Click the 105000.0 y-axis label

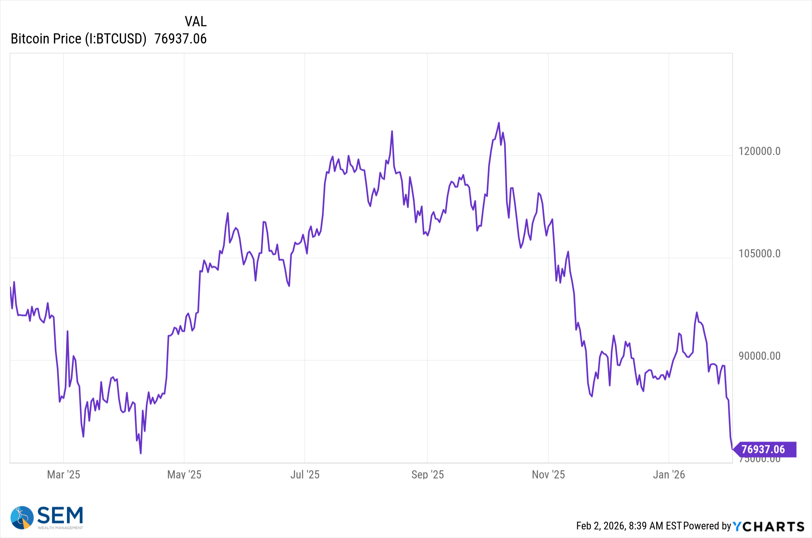tap(759, 254)
